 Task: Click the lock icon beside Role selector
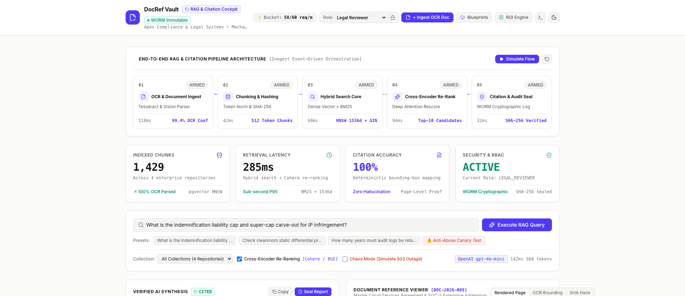(x=393, y=17)
